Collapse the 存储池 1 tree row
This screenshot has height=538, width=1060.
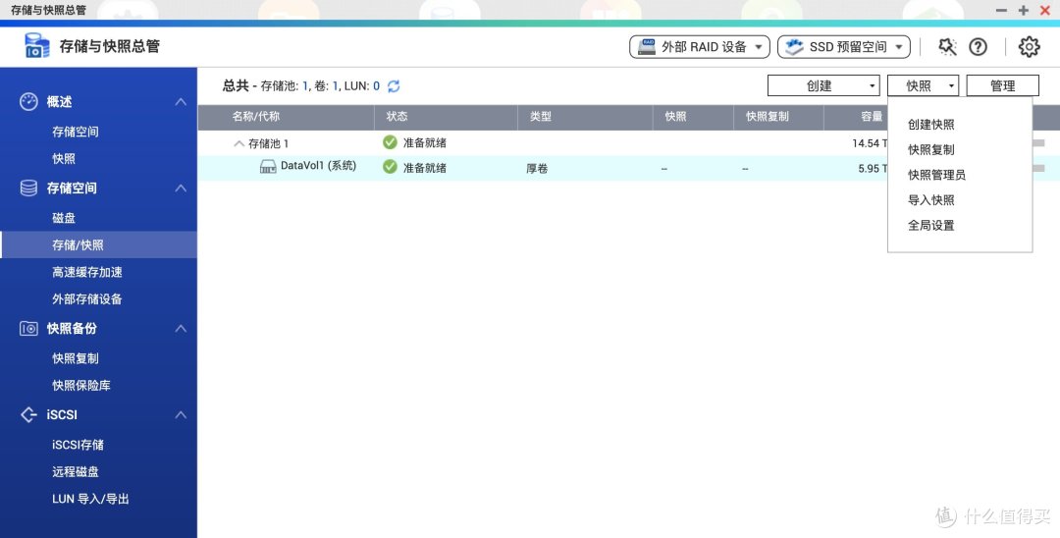238,143
